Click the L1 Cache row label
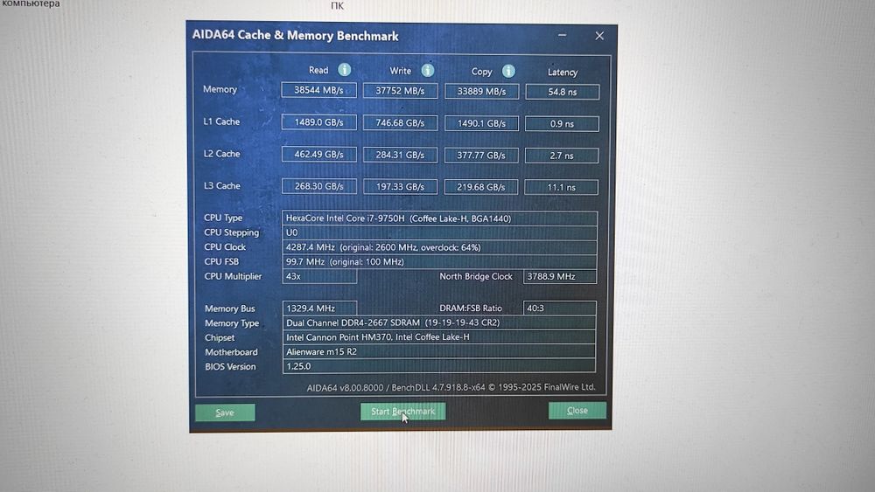Image resolution: width=875 pixels, height=492 pixels. (x=221, y=121)
